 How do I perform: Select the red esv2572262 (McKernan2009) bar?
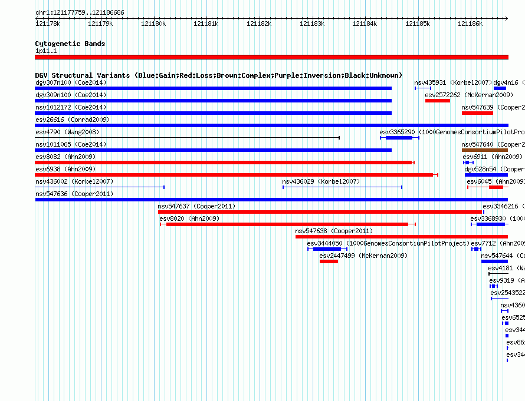pos(438,101)
